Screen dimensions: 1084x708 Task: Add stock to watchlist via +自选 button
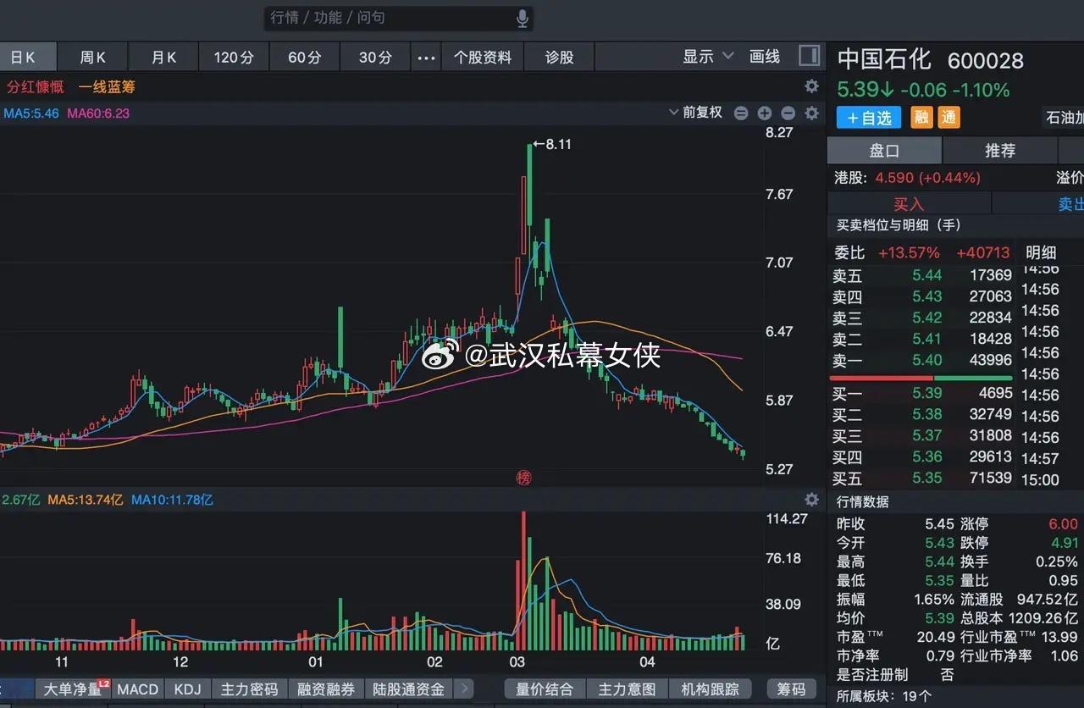(867, 117)
